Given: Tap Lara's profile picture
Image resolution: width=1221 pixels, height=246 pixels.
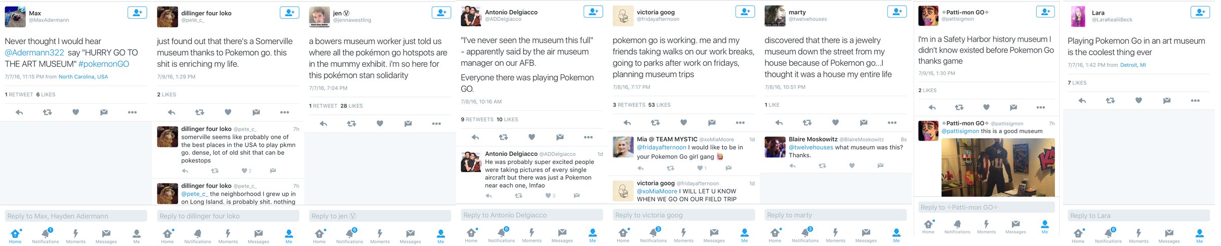Looking at the screenshot, I should (1078, 16).
